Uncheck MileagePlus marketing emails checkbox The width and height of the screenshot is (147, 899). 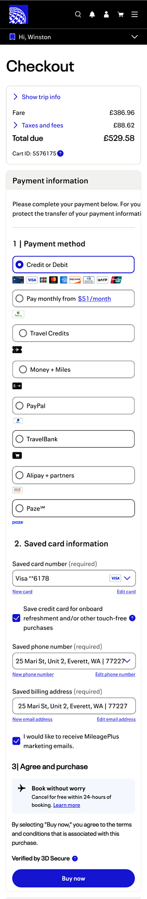tap(17, 741)
